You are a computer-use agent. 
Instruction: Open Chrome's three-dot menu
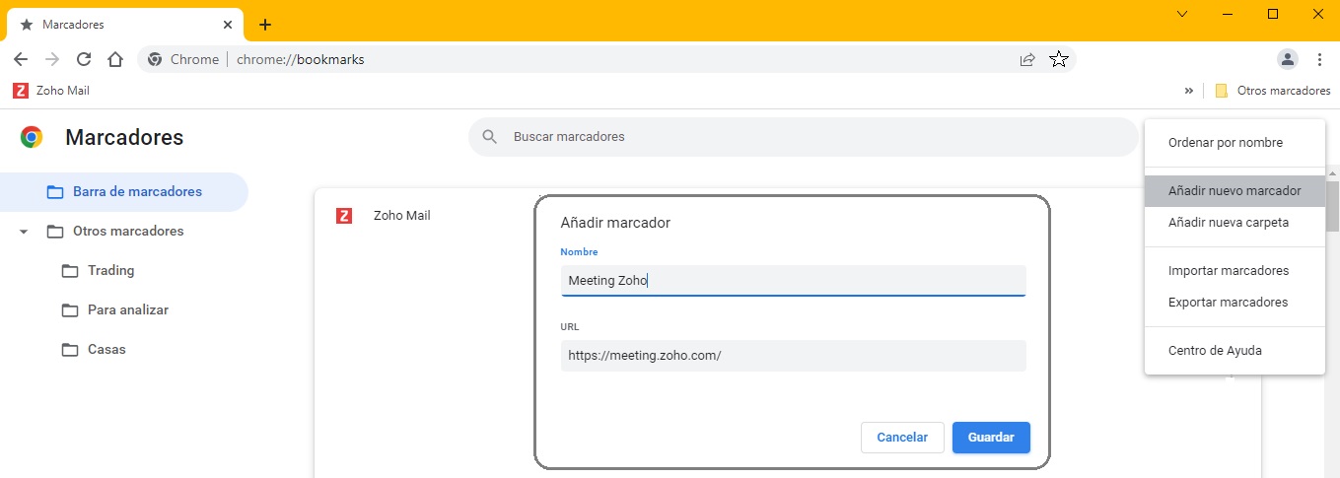click(x=1319, y=59)
